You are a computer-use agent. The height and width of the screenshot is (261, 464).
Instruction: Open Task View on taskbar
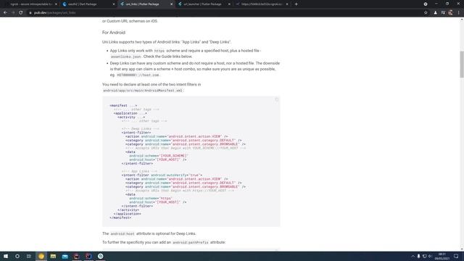coord(29,256)
